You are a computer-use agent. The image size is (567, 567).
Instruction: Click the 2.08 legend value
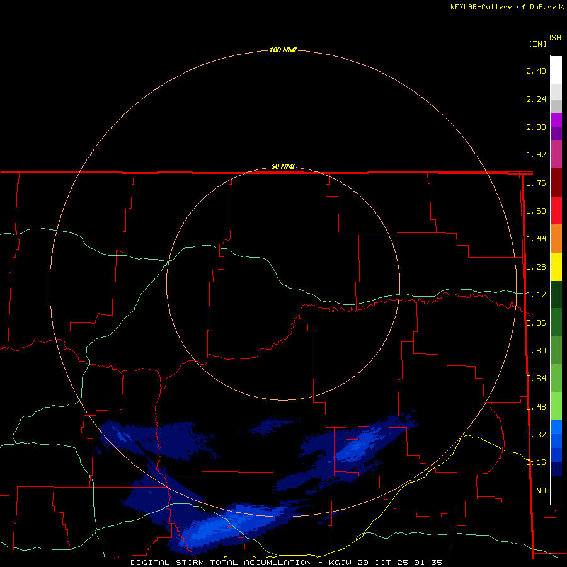click(536, 127)
